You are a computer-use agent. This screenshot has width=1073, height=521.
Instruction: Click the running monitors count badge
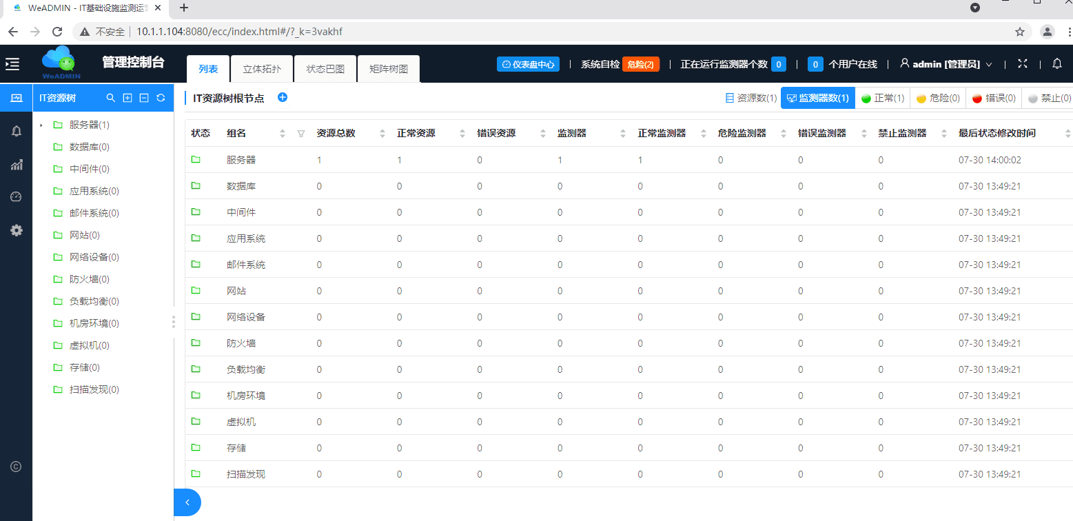point(779,64)
